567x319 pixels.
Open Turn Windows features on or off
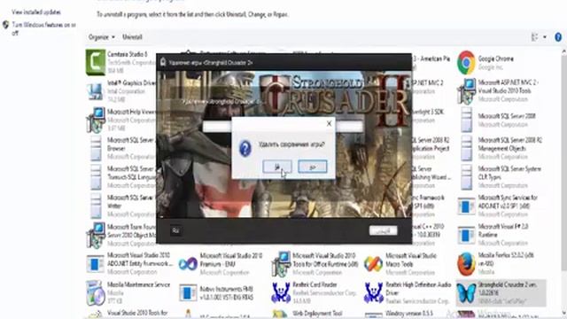click(x=43, y=28)
